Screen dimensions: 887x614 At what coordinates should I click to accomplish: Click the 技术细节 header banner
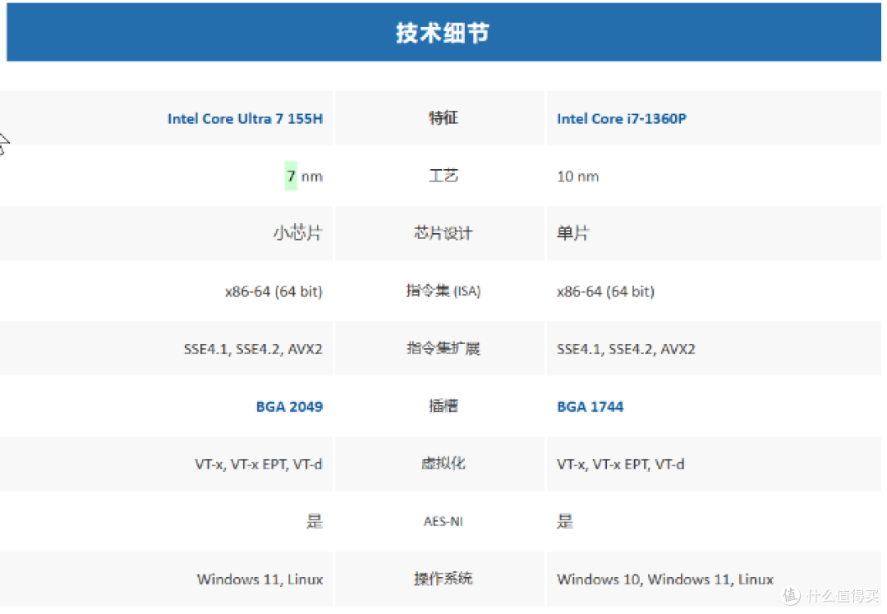click(443, 32)
